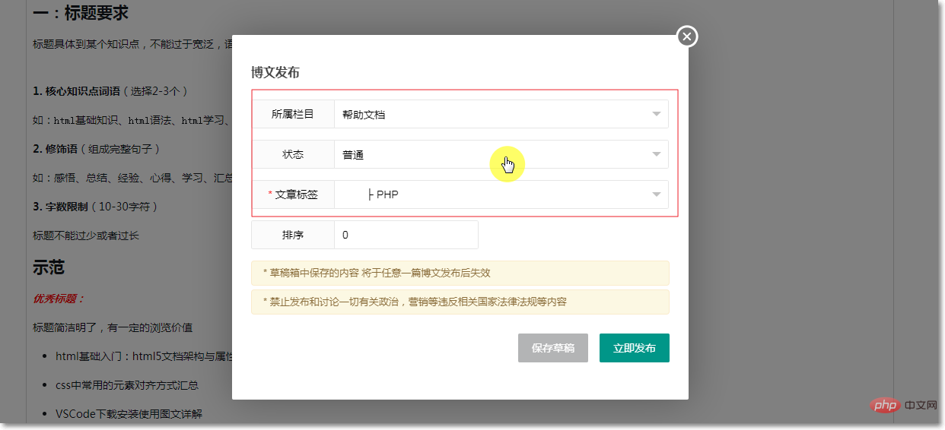The image size is (945, 430).
Task: Focus the 排序 input field with value 0
Action: click(x=406, y=235)
